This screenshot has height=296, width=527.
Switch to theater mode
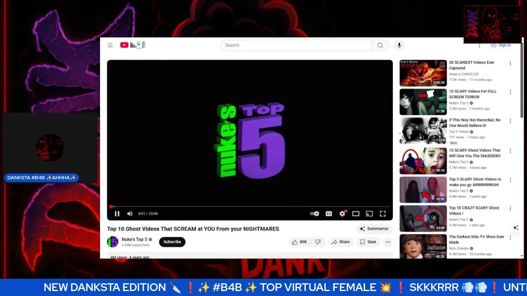point(356,214)
